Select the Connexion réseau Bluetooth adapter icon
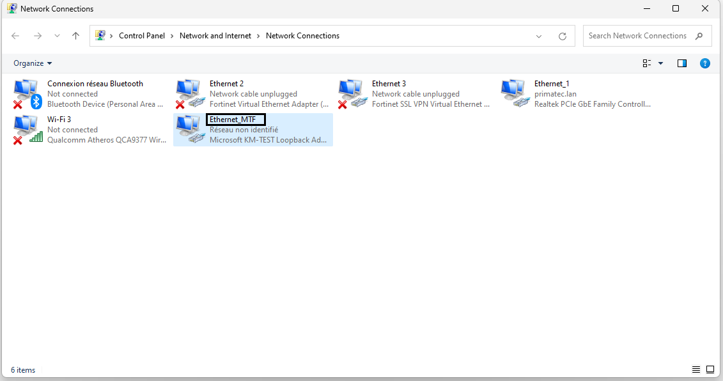This screenshot has height=381, width=723. click(x=27, y=93)
